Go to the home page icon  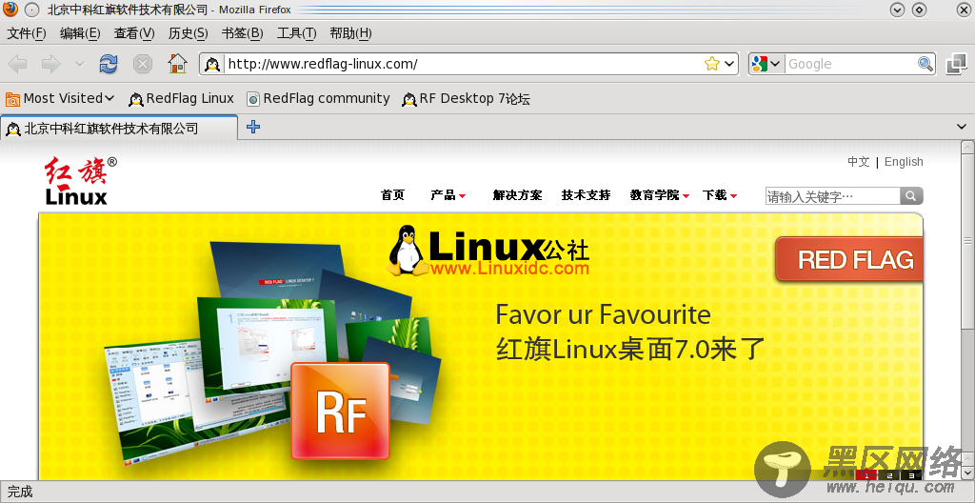177,64
